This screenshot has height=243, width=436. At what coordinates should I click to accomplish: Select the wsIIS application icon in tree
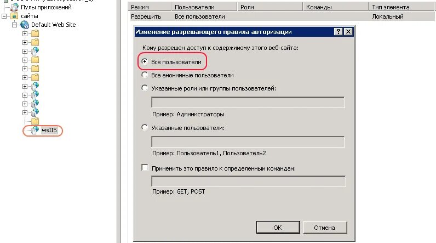35,130
